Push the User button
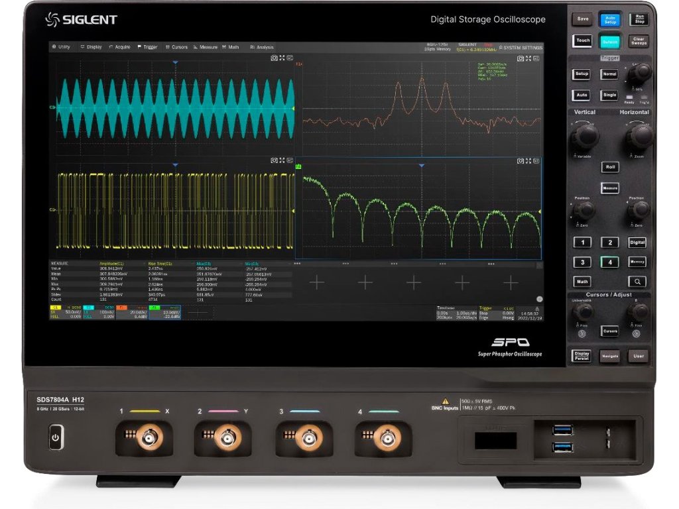 [x=639, y=356]
